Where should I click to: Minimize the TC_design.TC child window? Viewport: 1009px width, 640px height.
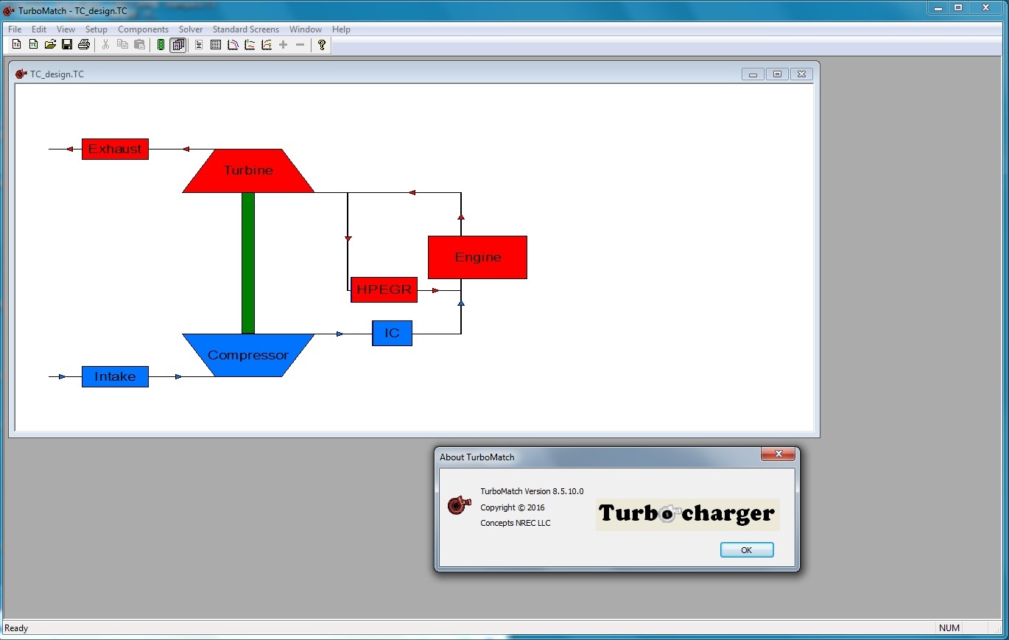753,74
